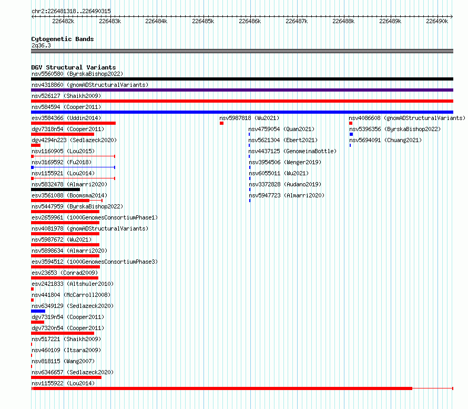Click nsv1160905 (Lou2015) label

click(x=63, y=151)
